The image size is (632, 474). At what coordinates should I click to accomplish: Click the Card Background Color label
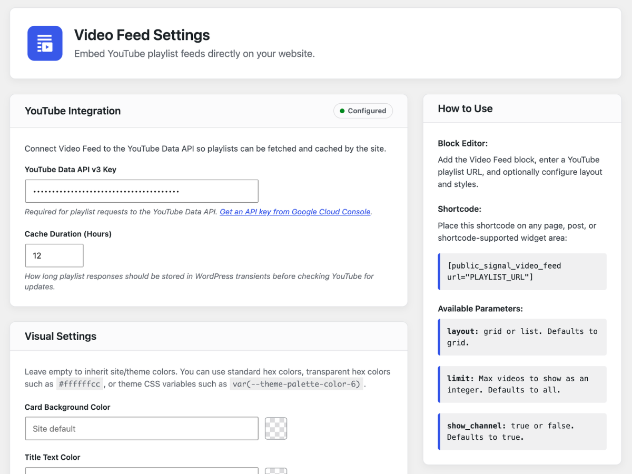pyautogui.click(x=67, y=407)
